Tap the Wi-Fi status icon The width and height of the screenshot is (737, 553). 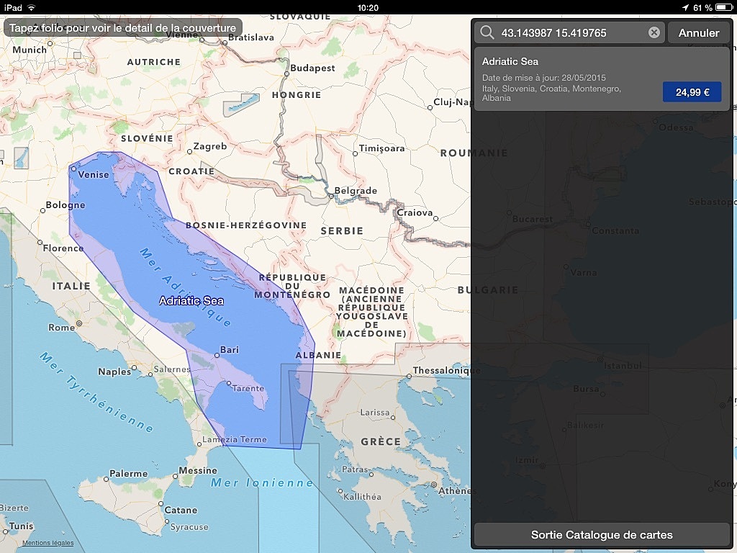point(31,7)
